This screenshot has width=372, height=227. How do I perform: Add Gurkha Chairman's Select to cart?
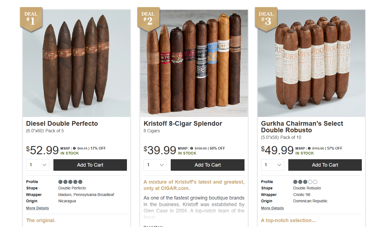325,165
